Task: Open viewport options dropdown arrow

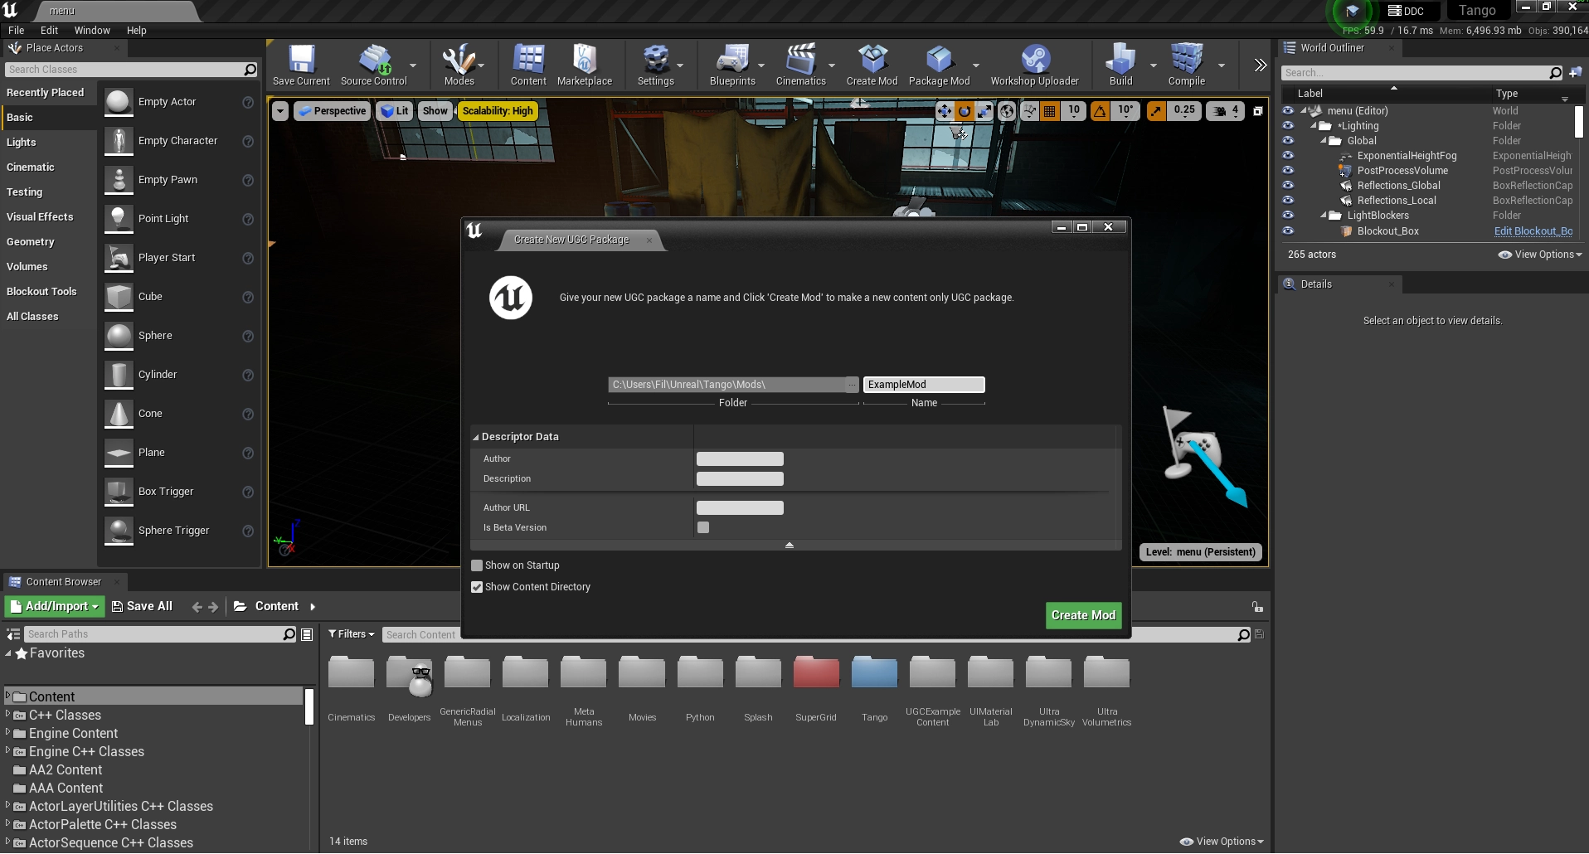Action: coord(280,111)
